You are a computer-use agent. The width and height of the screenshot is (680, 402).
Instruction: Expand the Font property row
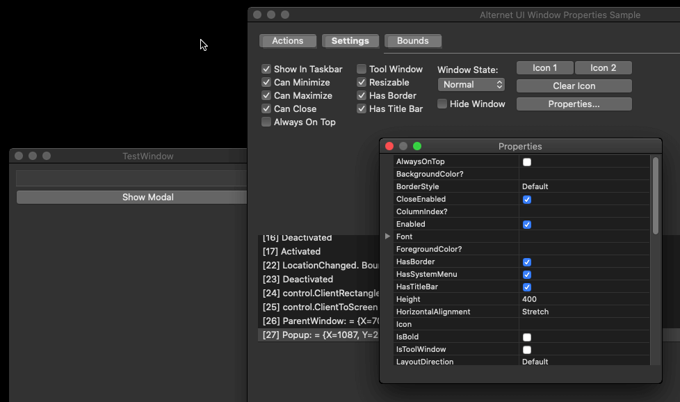coord(387,236)
